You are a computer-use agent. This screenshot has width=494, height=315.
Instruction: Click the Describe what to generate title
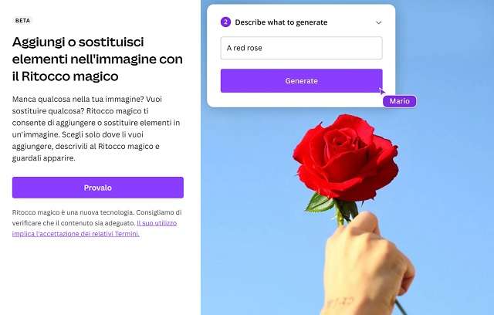281,22
